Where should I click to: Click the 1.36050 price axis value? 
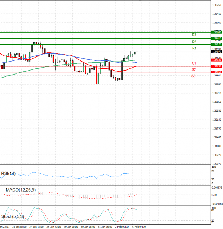click(217, 23)
